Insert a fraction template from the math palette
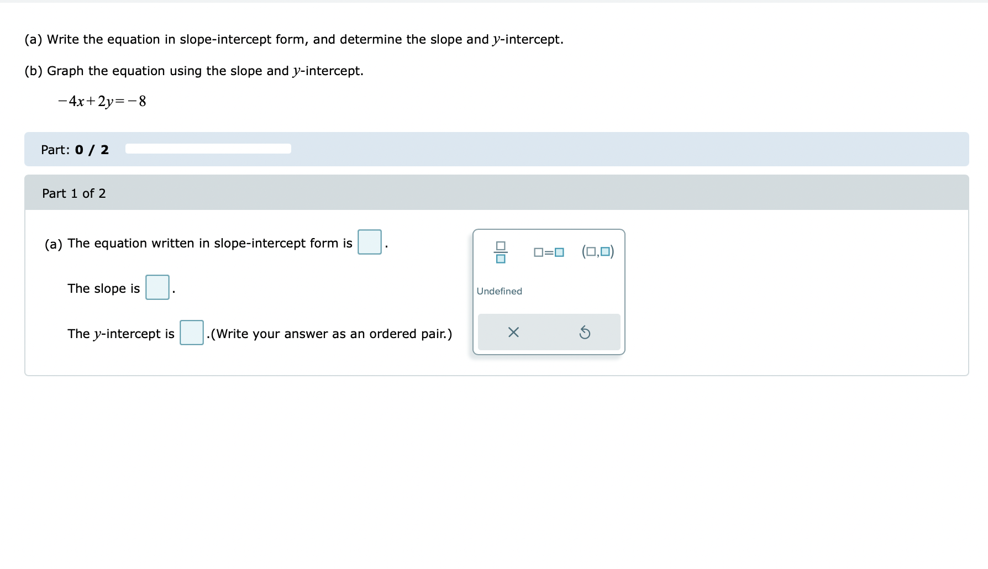 click(x=501, y=252)
